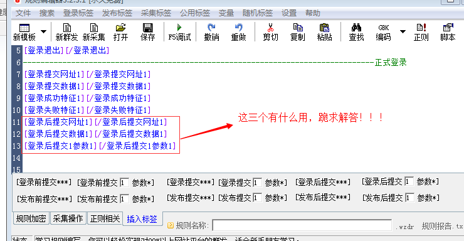Expand the 编码 dropdown arrow
The width and height of the screenshot is (464, 241).
point(403,31)
